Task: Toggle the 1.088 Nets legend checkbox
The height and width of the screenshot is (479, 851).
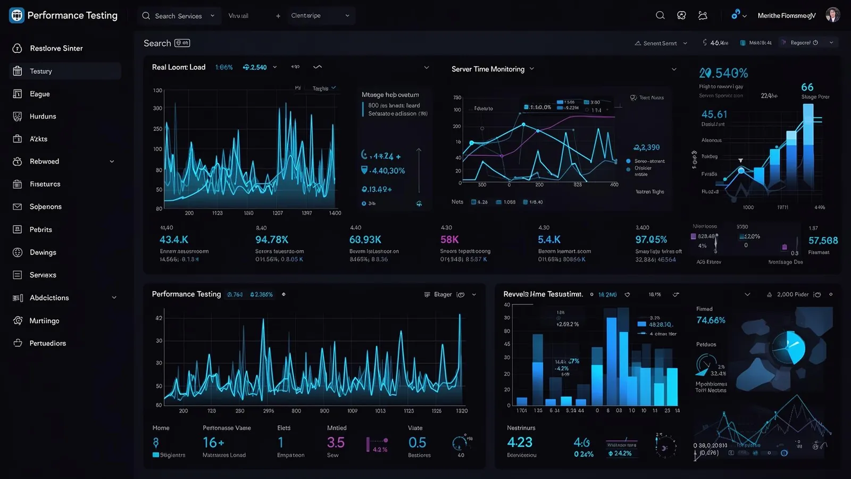Action: click(x=498, y=202)
